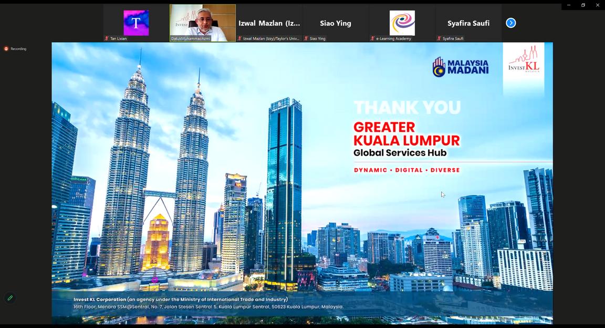
Task: Click muted mic icon beside Syafira Saufi label
Action: tap(439, 38)
